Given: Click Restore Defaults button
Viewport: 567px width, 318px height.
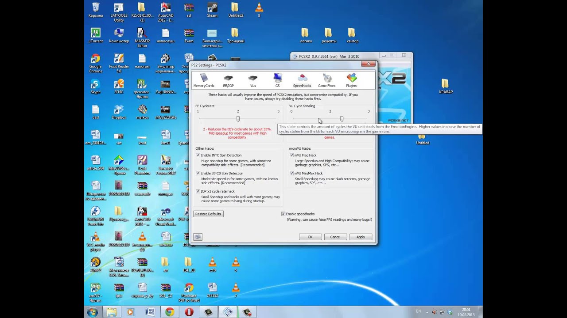Looking at the screenshot, I should [x=208, y=214].
